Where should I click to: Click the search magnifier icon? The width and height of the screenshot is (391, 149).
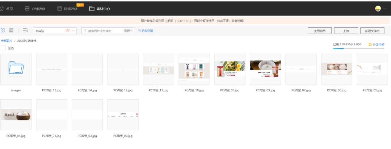point(85,31)
